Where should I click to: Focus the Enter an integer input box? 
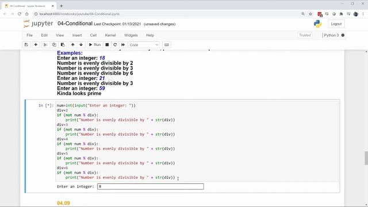click(x=151, y=186)
